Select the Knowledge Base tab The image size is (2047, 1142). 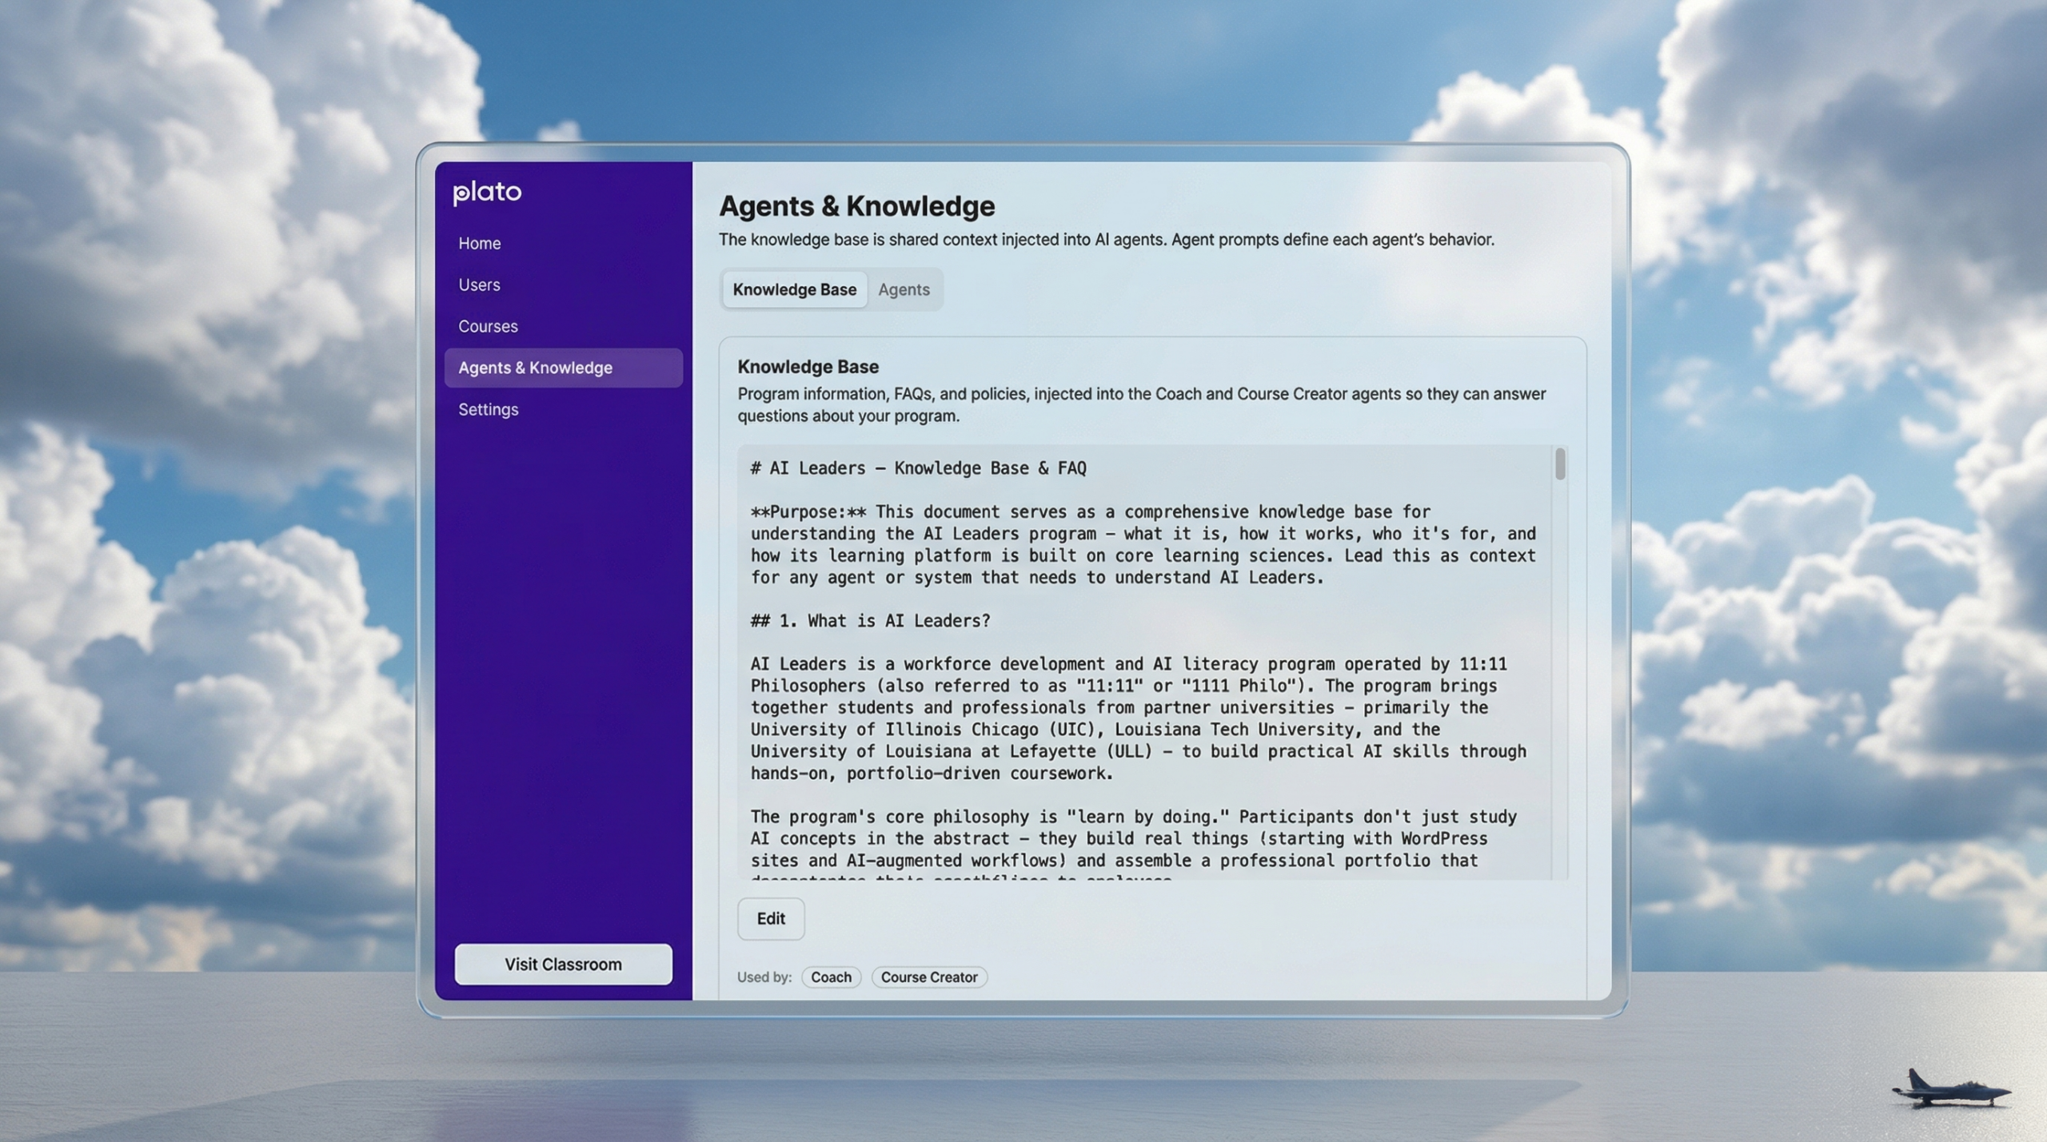pyautogui.click(x=794, y=289)
